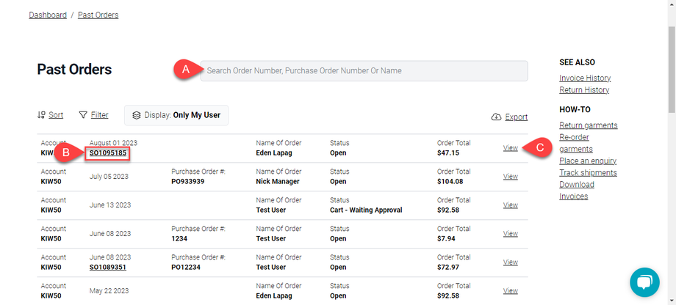Open the chat support bubble
Image resolution: width=676 pixels, height=305 pixels.
pos(644,282)
